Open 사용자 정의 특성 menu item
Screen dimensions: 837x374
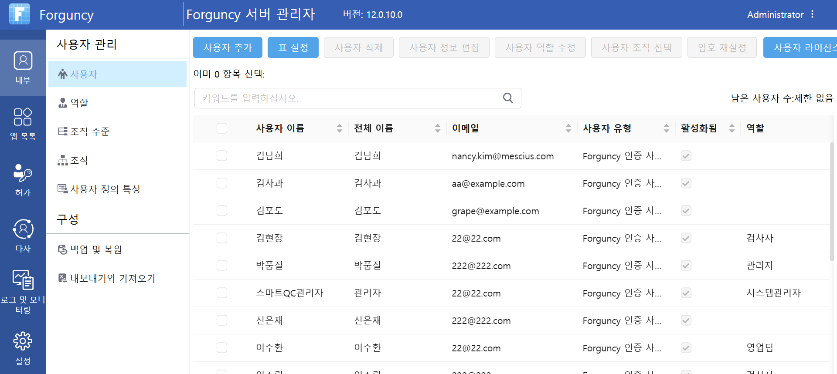118,189
